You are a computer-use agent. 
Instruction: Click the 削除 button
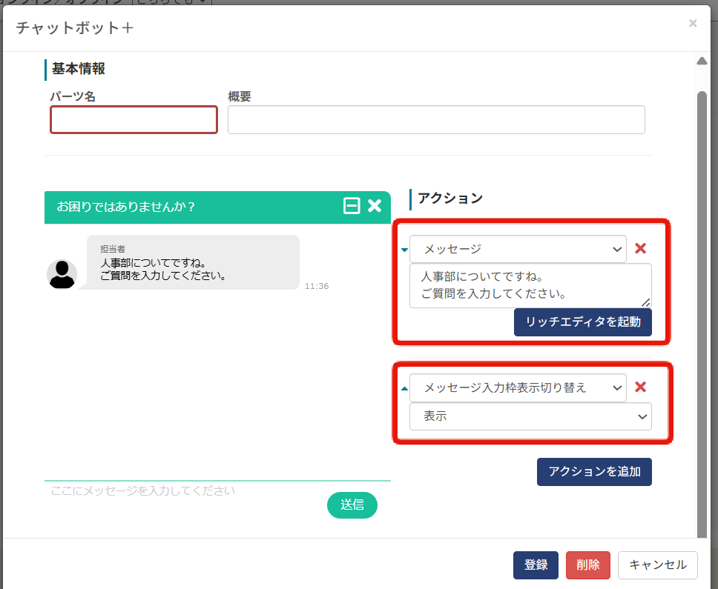click(x=588, y=565)
